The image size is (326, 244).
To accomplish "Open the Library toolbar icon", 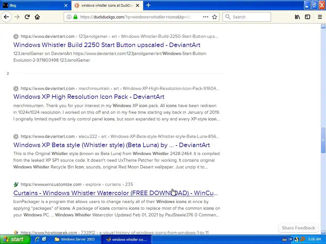I will (297, 17).
